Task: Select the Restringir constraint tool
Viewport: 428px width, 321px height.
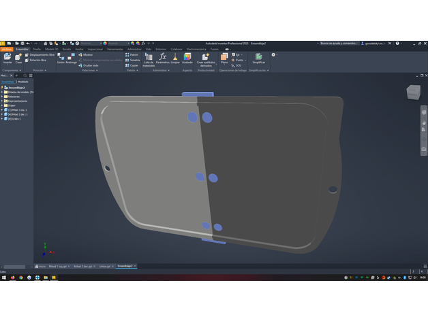Action: coord(72,58)
